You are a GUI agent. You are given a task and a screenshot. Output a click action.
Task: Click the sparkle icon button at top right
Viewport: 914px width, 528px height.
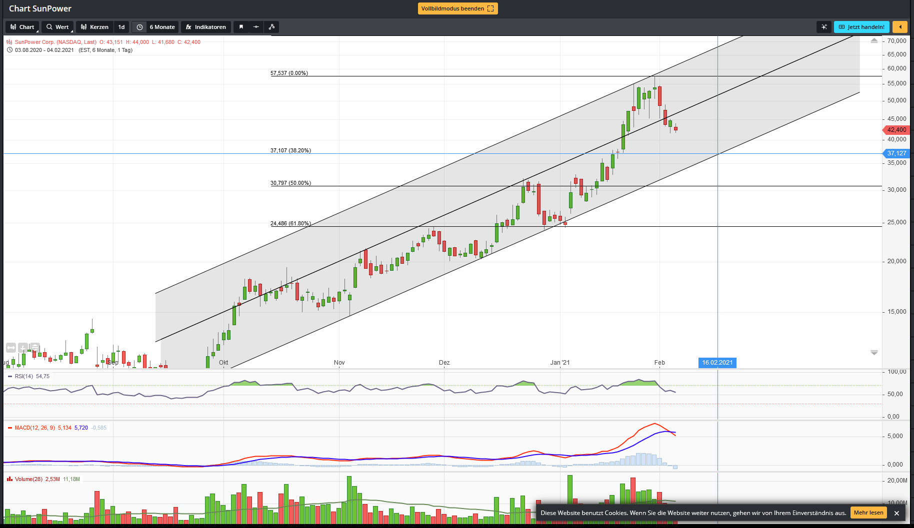(x=824, y=27)
